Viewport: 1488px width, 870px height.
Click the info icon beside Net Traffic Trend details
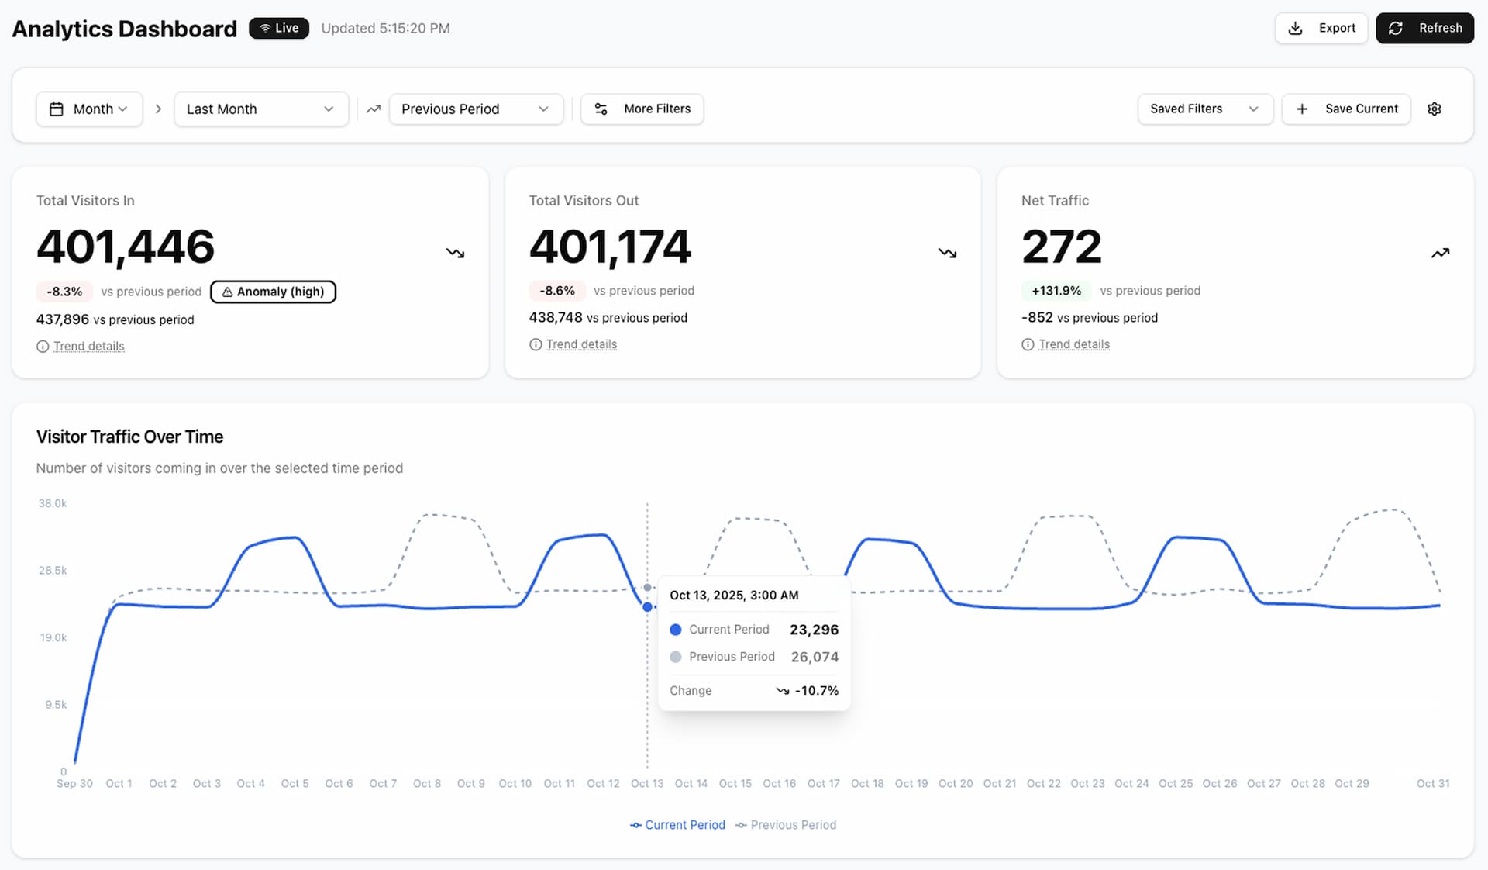(x=1028, y=344)
